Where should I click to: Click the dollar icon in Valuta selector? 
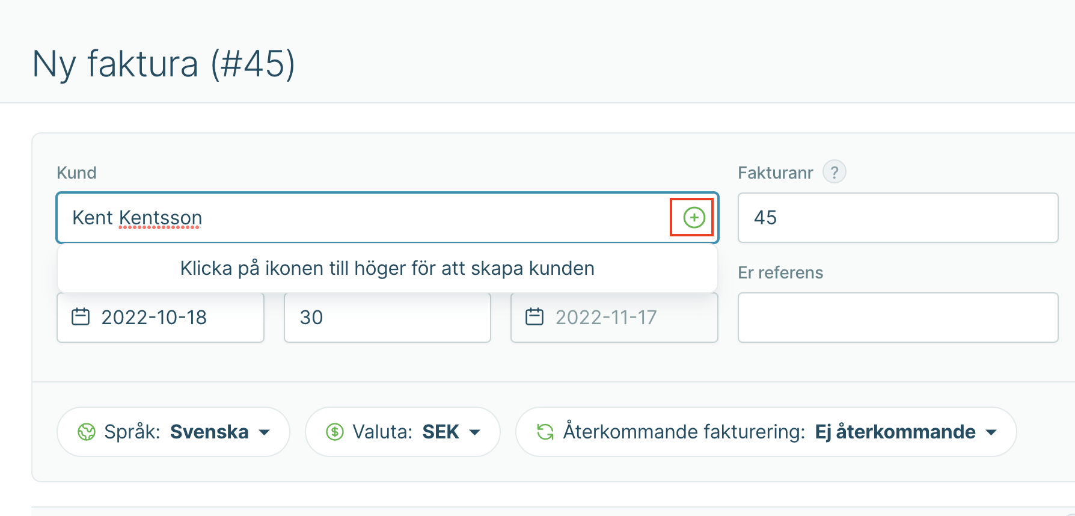point(335,432)
